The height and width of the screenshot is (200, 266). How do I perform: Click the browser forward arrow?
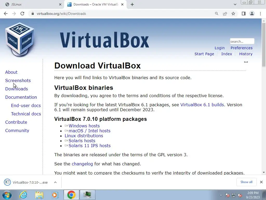[14, 14]
